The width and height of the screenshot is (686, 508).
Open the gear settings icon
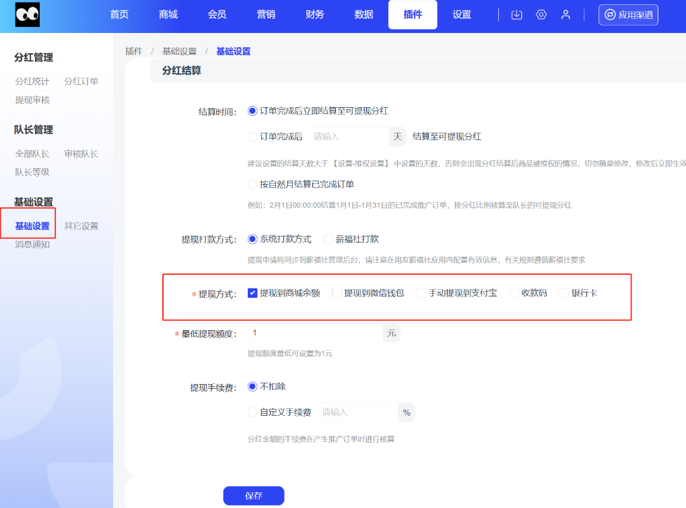point(541,15)
